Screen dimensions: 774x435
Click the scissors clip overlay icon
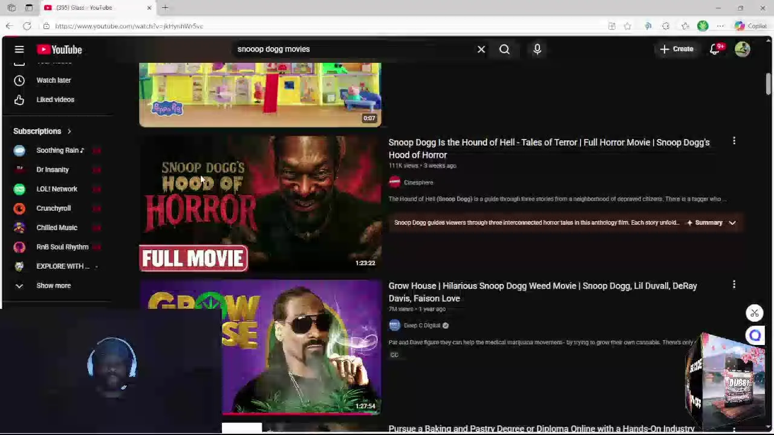point(755,313)
